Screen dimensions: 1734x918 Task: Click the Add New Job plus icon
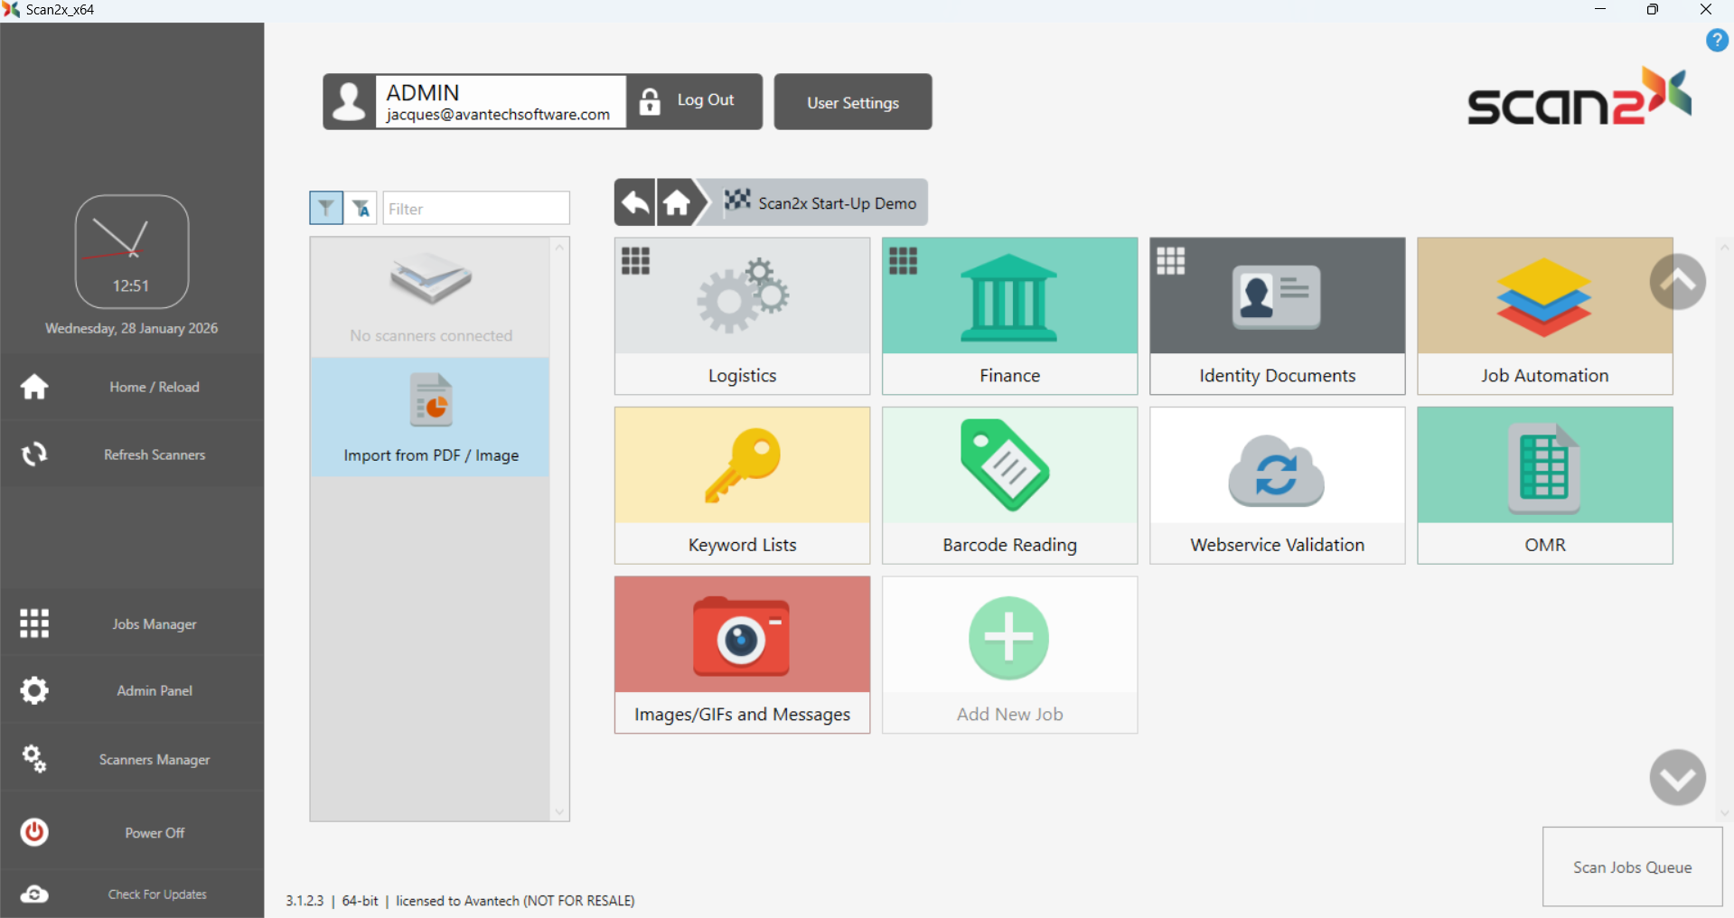1008,639
